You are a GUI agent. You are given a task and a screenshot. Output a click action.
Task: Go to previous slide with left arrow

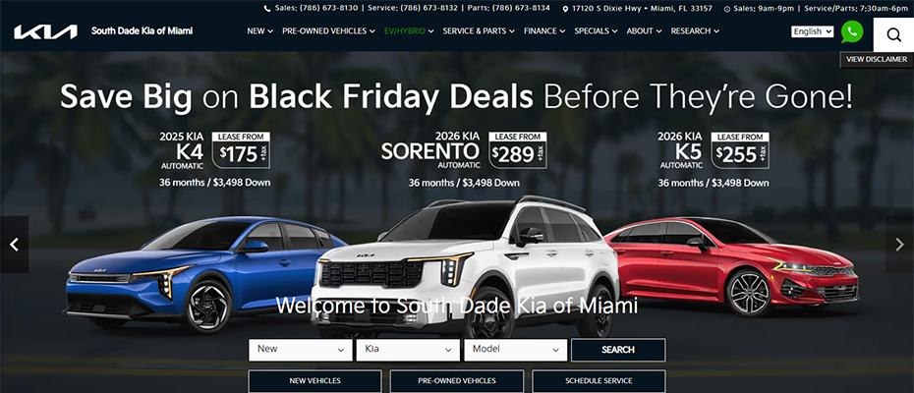(14, 245)
